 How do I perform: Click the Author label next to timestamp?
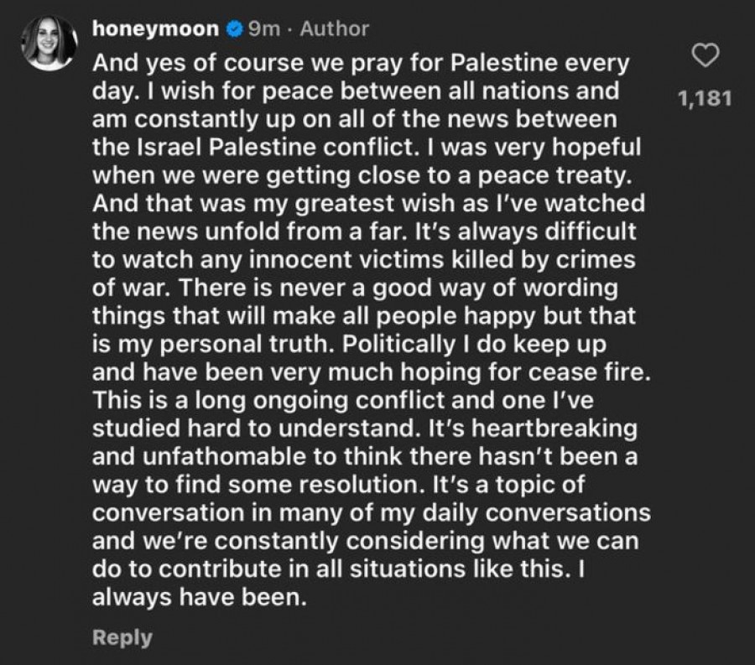point(335,29)
